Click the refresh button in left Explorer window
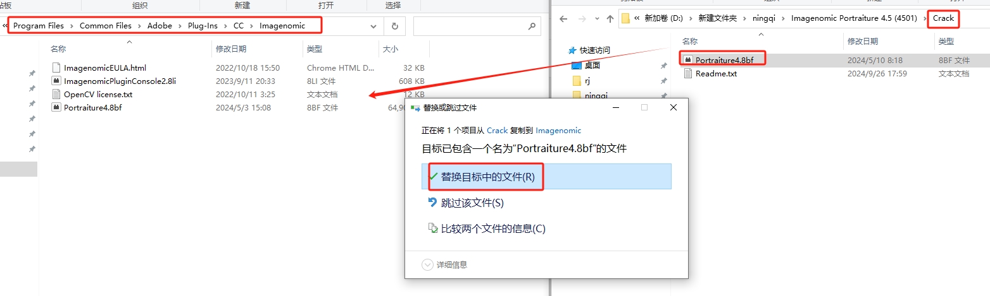The height and width of the screenshot is (296, 990). 394,27
